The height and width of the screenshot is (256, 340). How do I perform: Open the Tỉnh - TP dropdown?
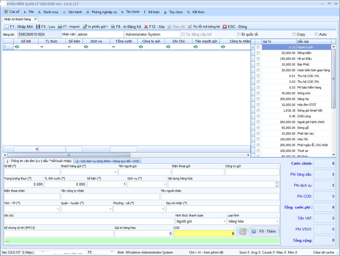pyautogui.click(x=58, y=209)
